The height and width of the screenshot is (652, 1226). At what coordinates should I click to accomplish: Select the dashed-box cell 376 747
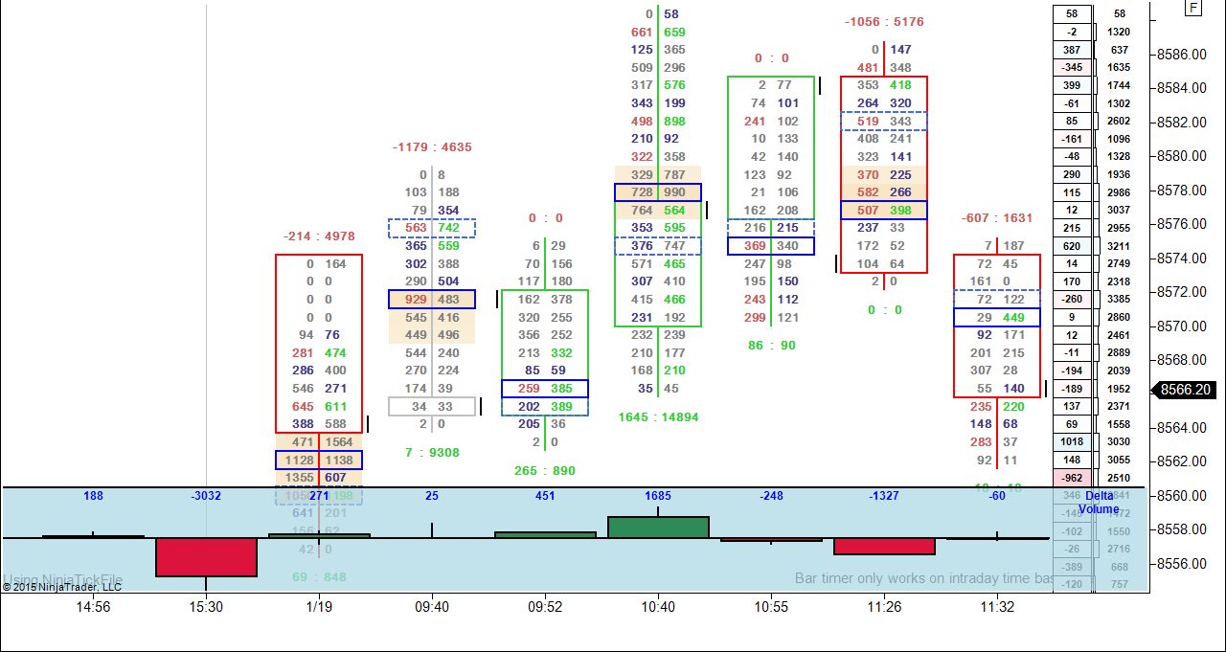click(658, 246)
